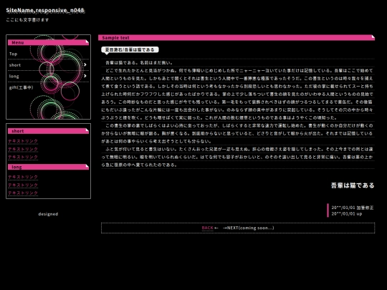
Task: Click the long sidebar section heading bar
Action: click(x=48, y=167)
